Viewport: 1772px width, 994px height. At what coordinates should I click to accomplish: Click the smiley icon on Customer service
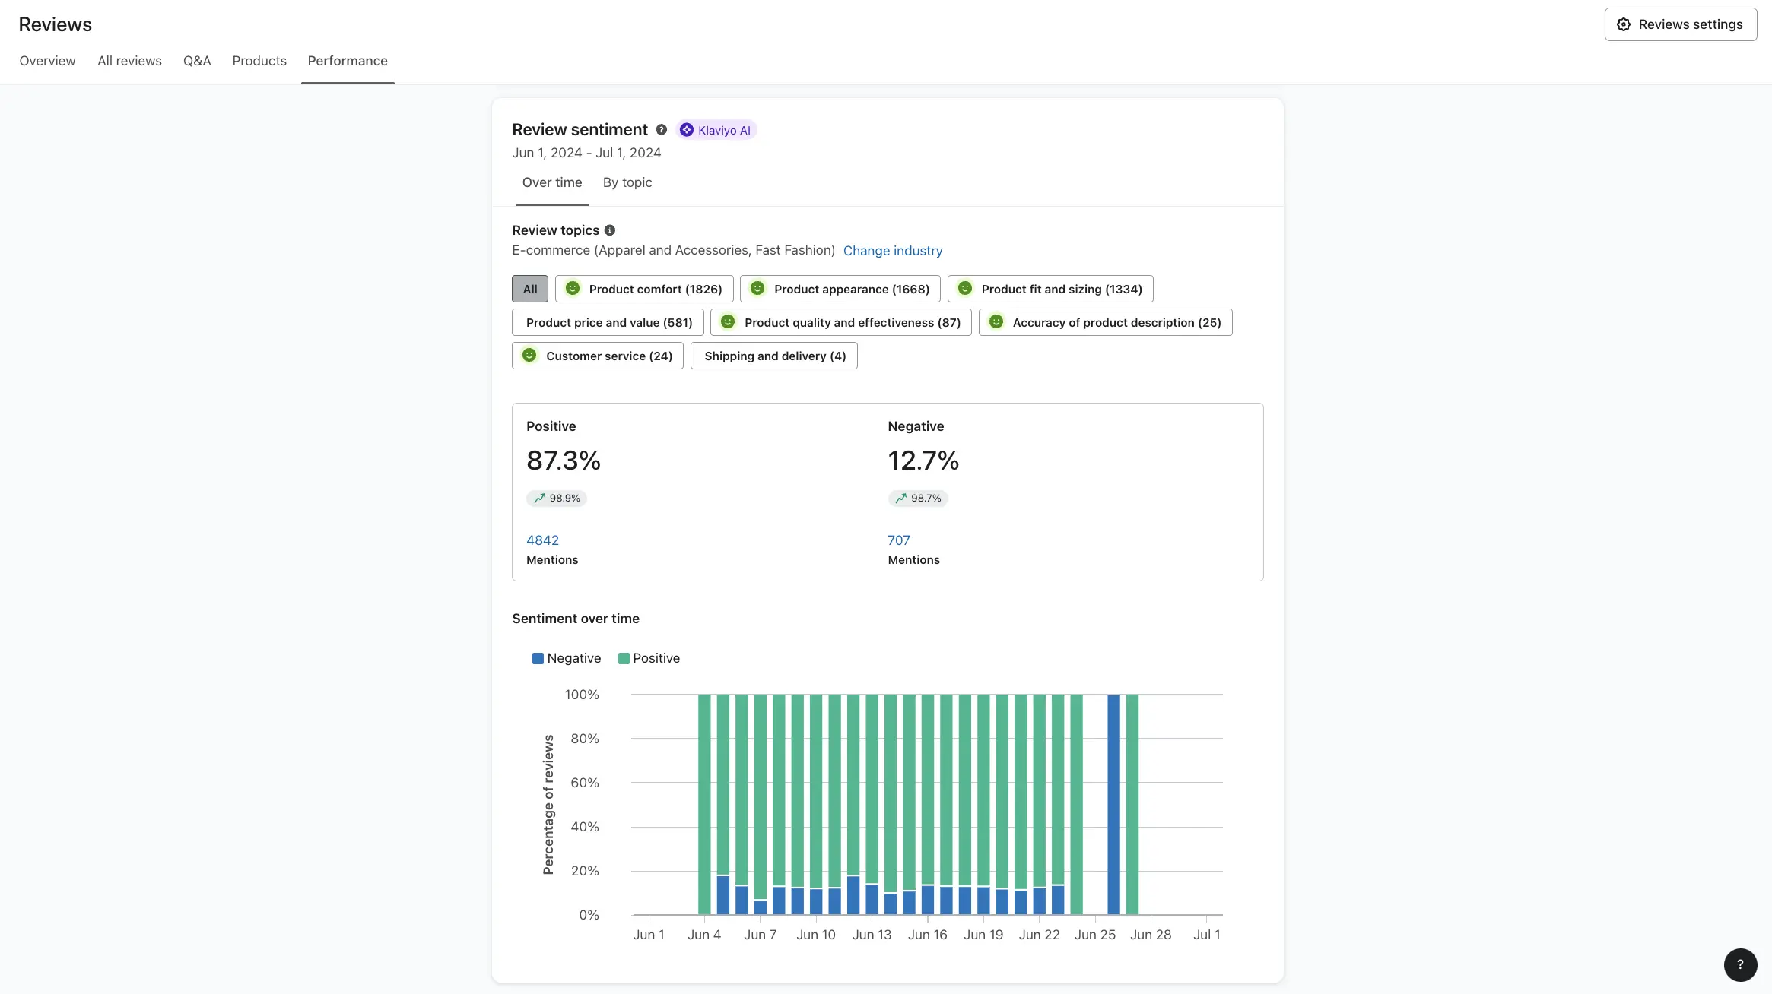(530, 356)
